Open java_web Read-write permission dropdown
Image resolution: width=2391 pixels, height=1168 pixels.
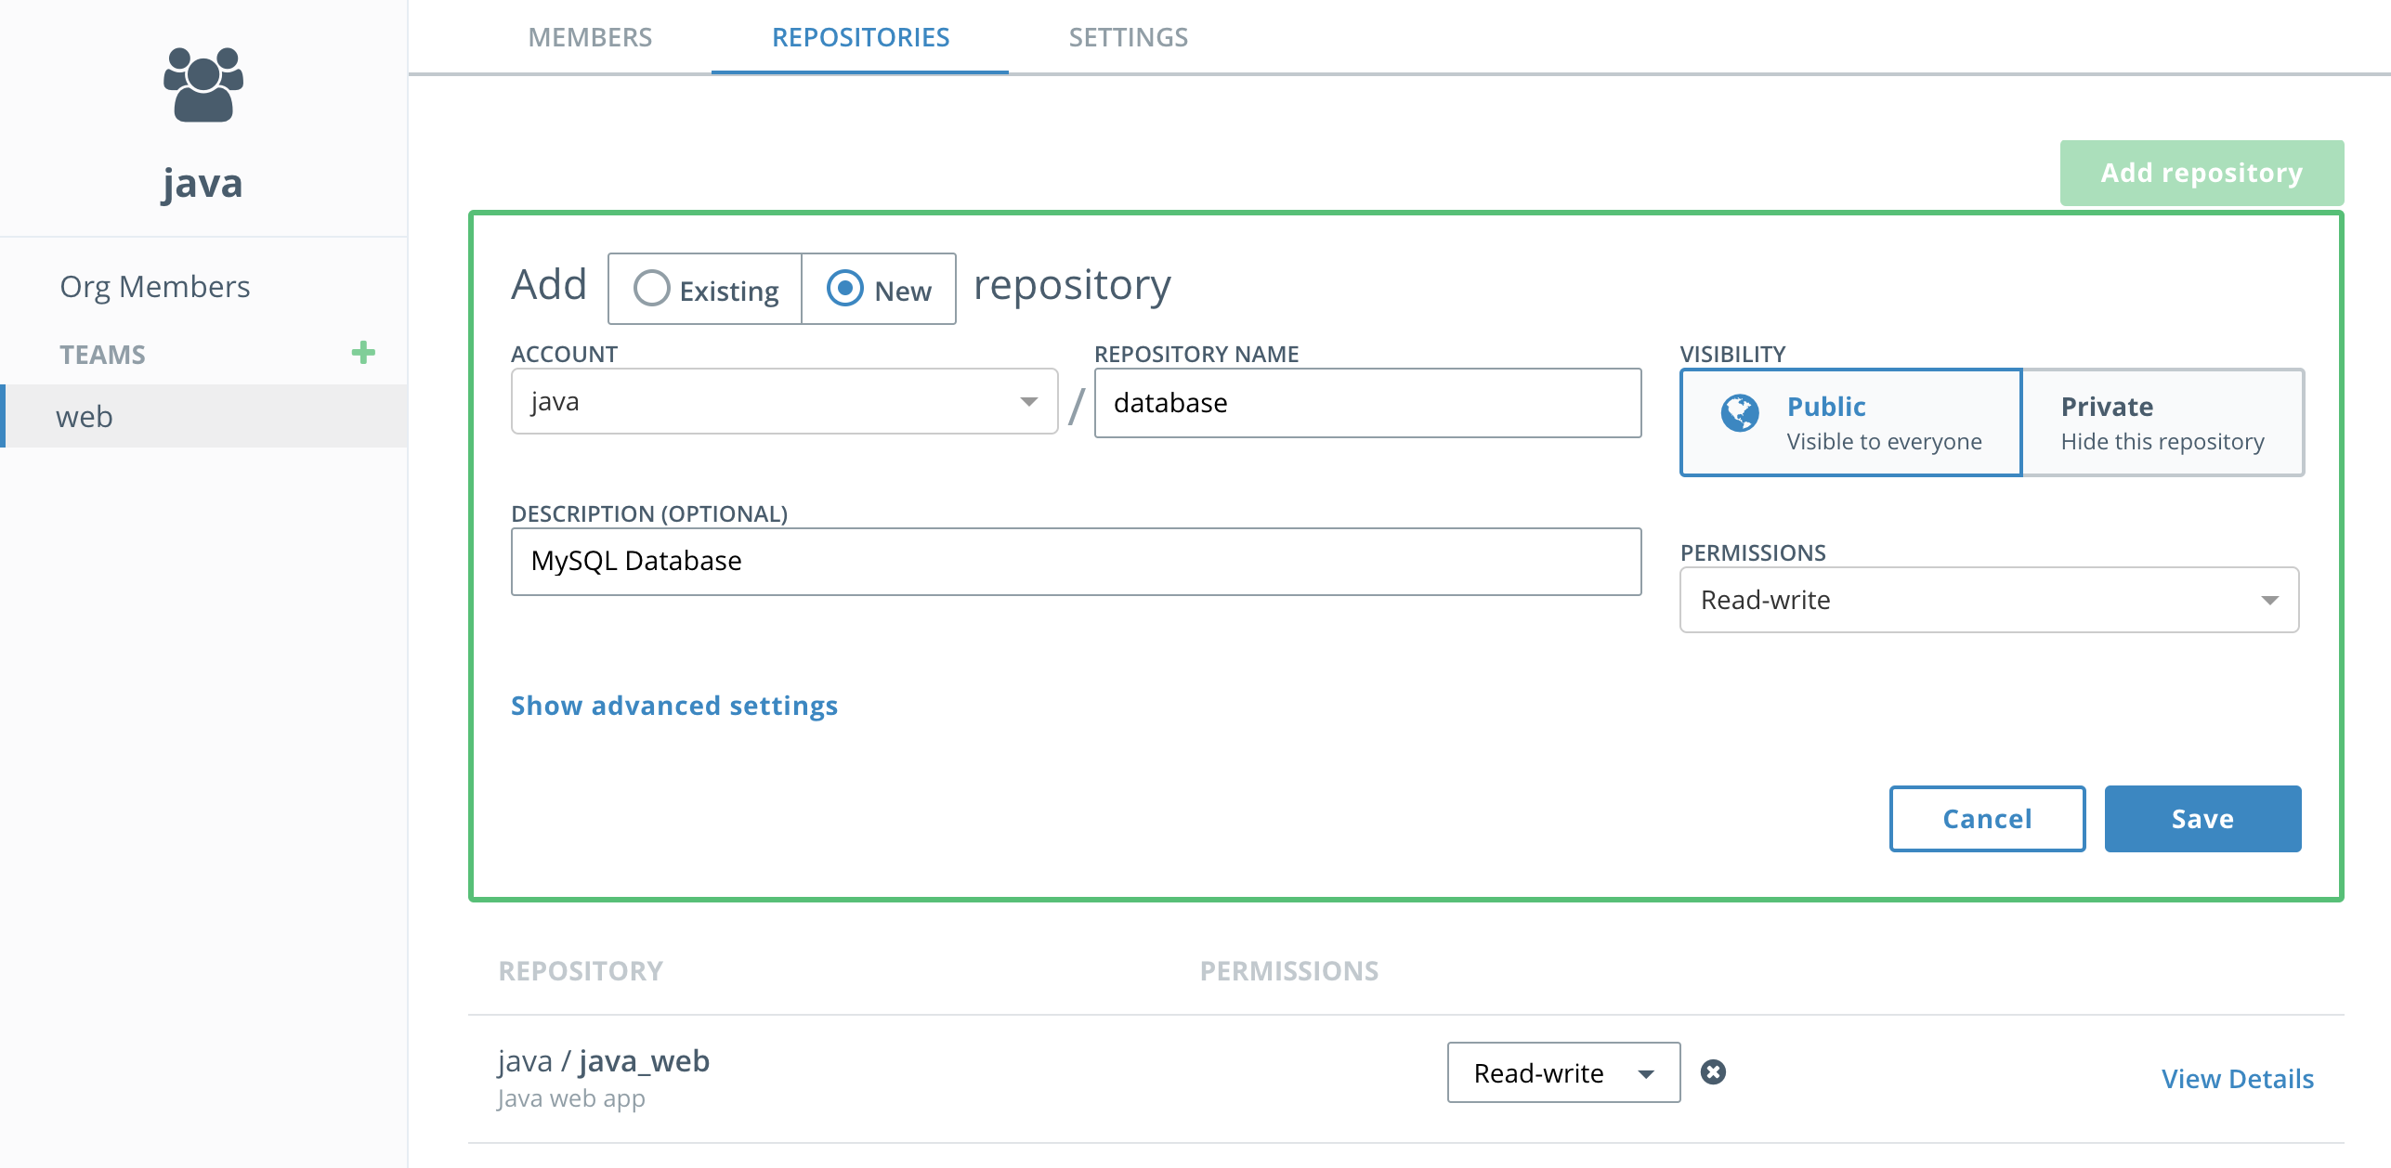1563,1072
